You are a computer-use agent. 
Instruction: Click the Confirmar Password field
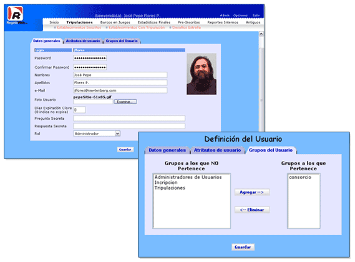click(x=90, y=67)
